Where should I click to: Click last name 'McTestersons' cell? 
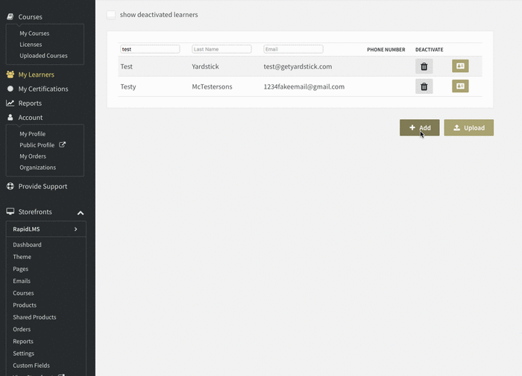[x=212, y=87]
